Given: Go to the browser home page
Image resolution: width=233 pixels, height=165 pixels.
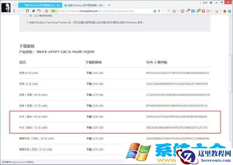Looking at the screenshot, I should 33,11.
